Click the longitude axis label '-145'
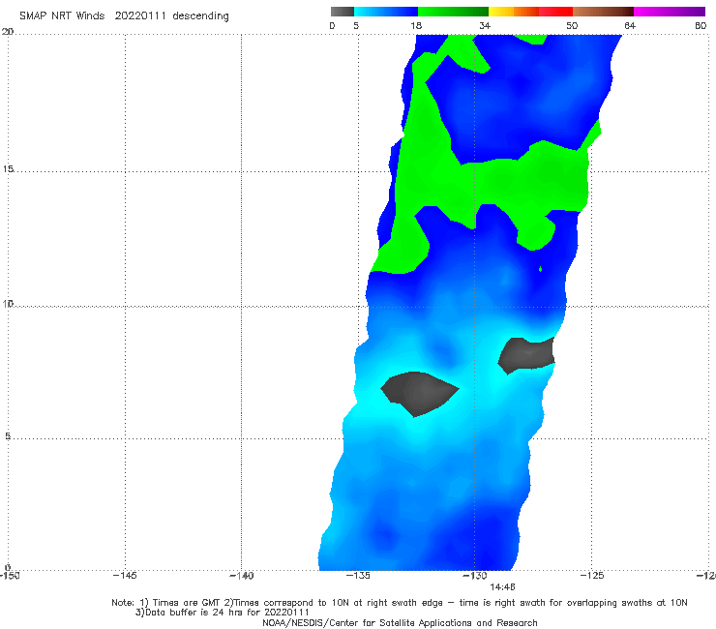This screenshot has height=629, width=716. [x=125, y=576]
